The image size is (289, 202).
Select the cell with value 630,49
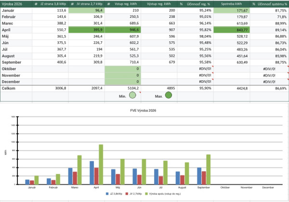(x=232, y=63)
